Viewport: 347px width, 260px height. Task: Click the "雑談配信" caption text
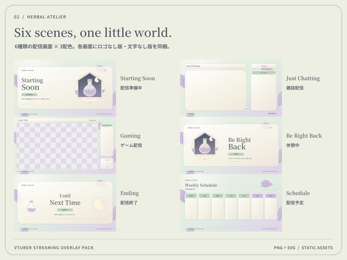(x=295, y=88)
